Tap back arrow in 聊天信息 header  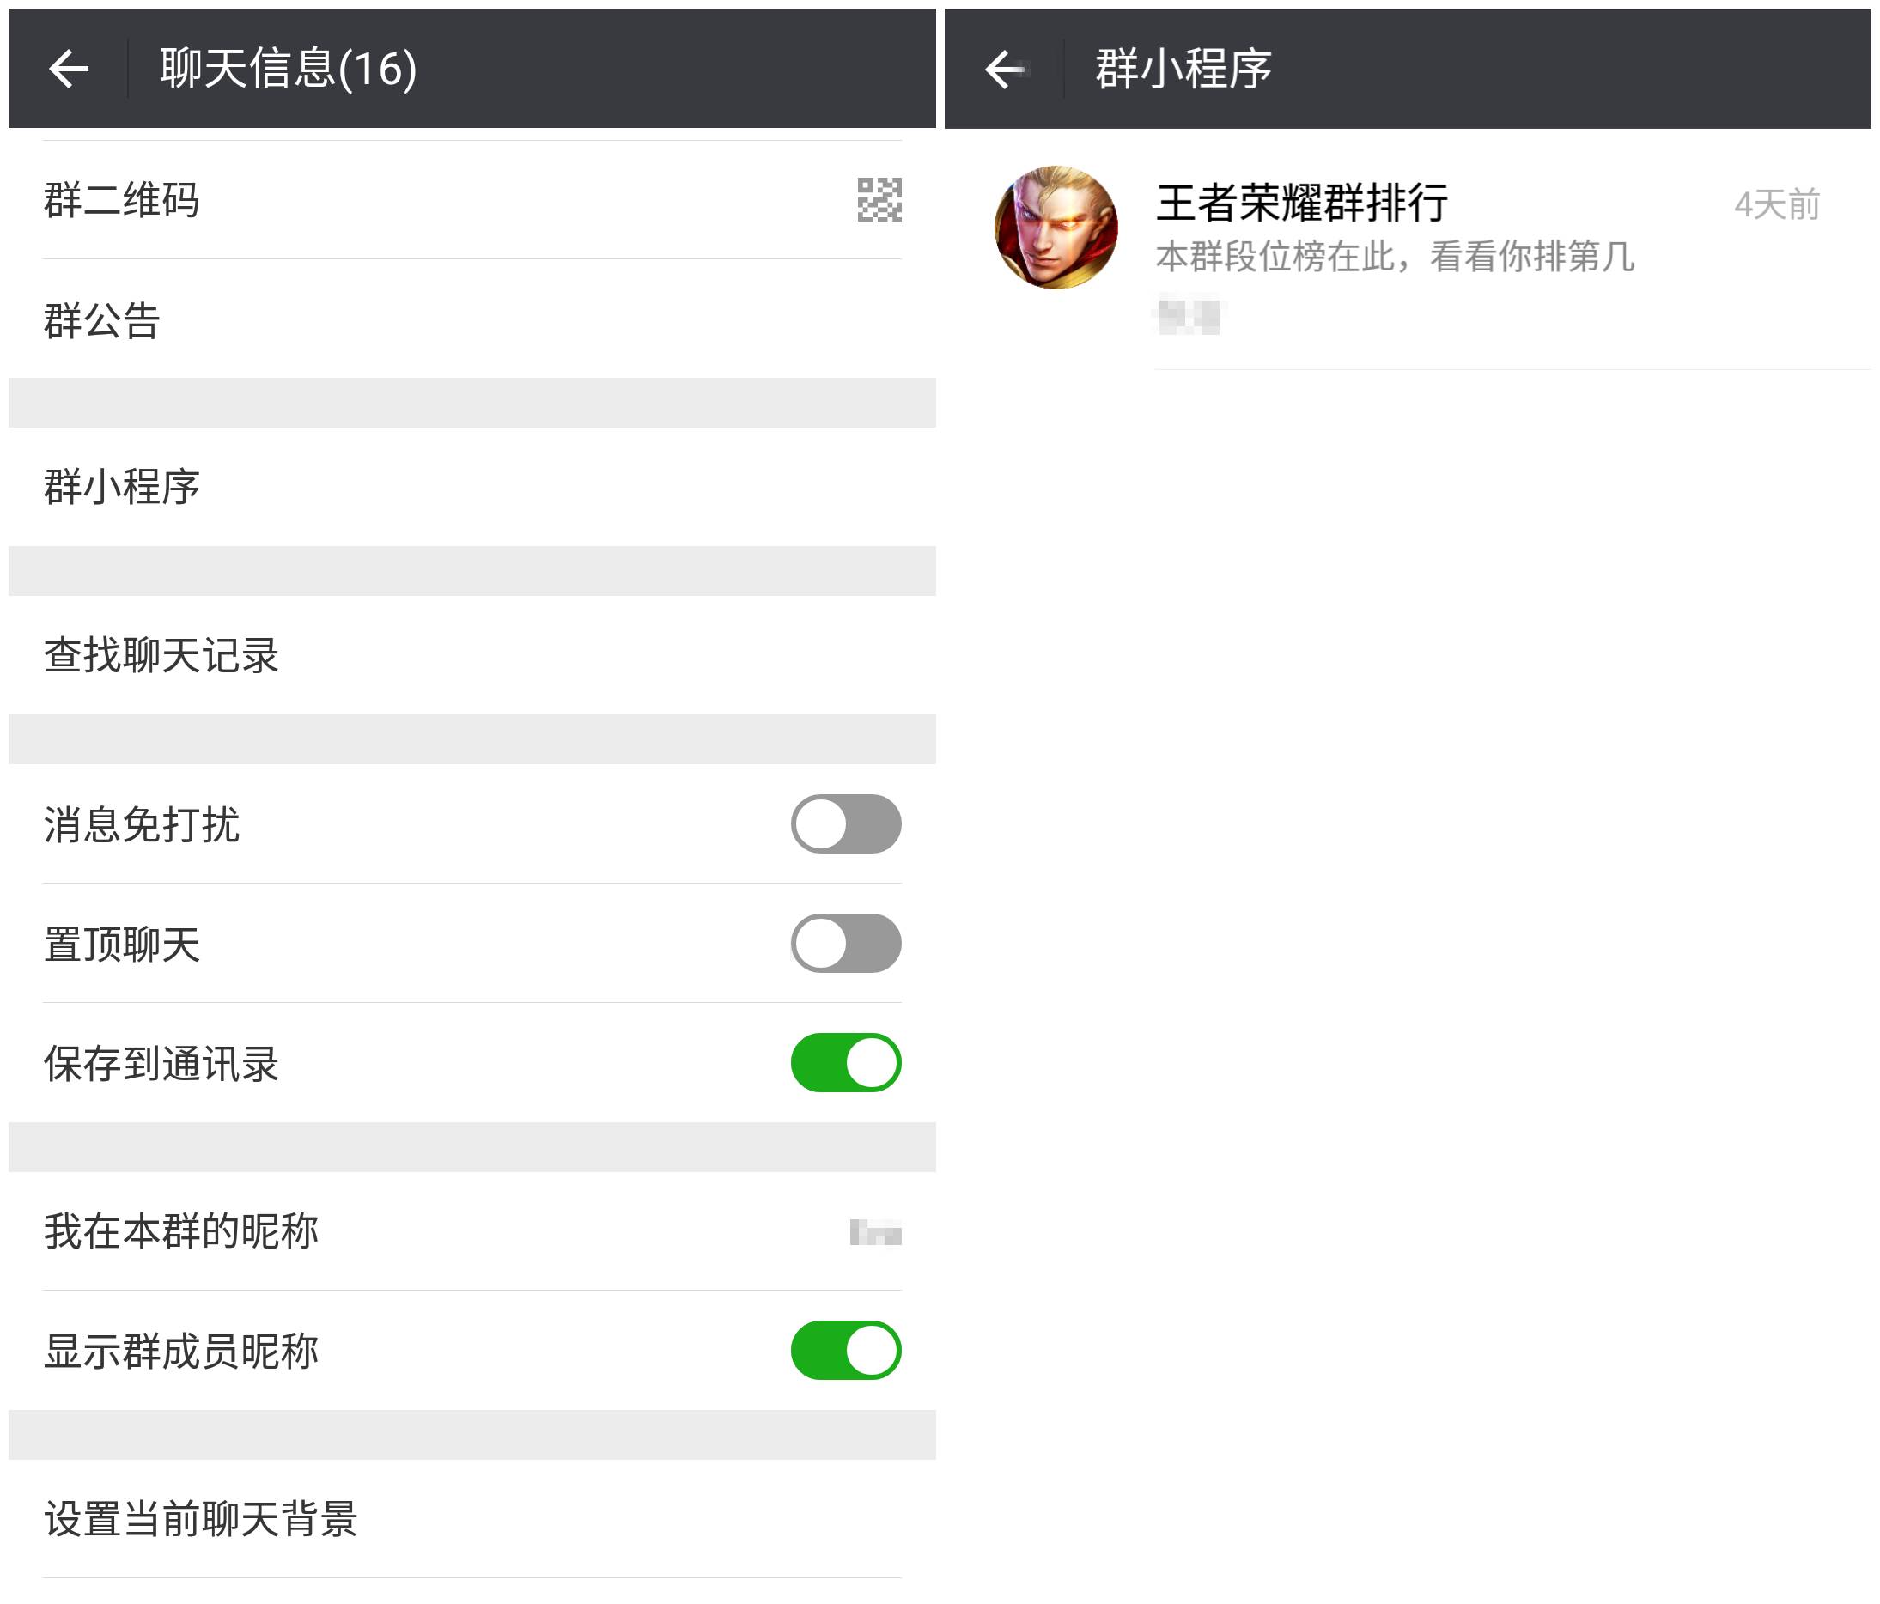pos(68,69)
